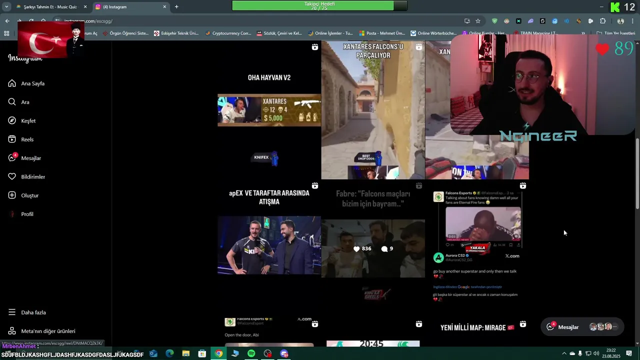Open File Explorer from the taskbar

point(186,353)
